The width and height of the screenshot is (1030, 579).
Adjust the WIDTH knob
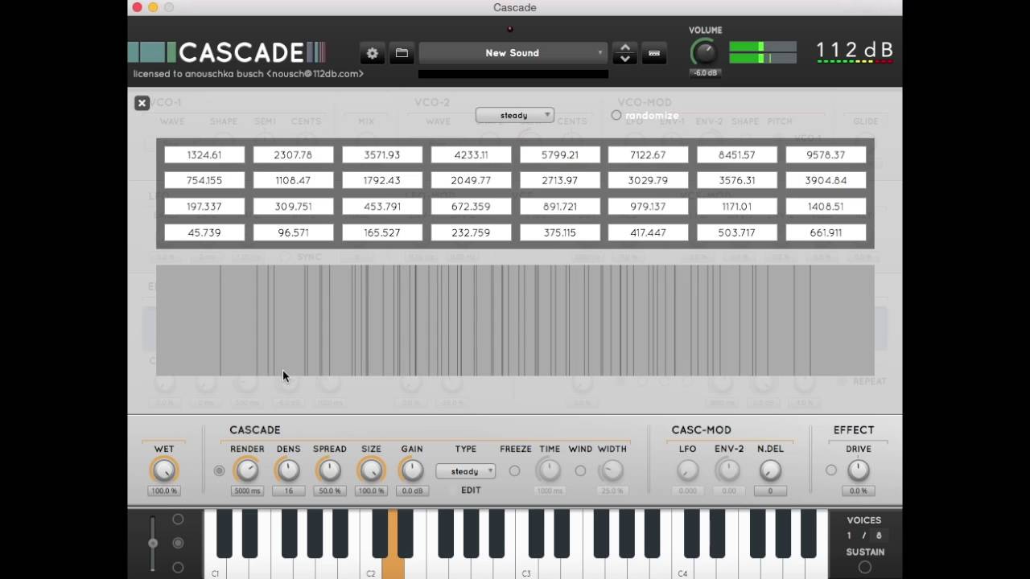coord(612,470)
